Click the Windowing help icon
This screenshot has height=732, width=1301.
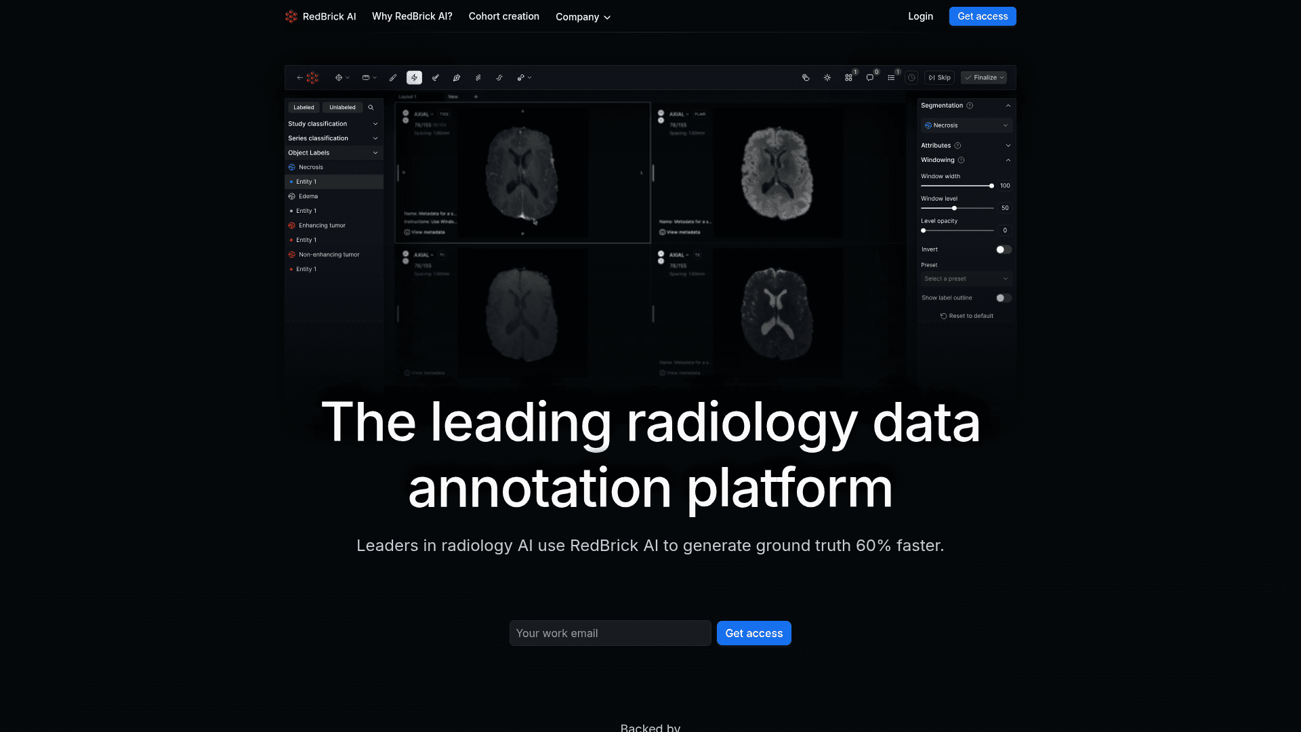pos(961,161)
